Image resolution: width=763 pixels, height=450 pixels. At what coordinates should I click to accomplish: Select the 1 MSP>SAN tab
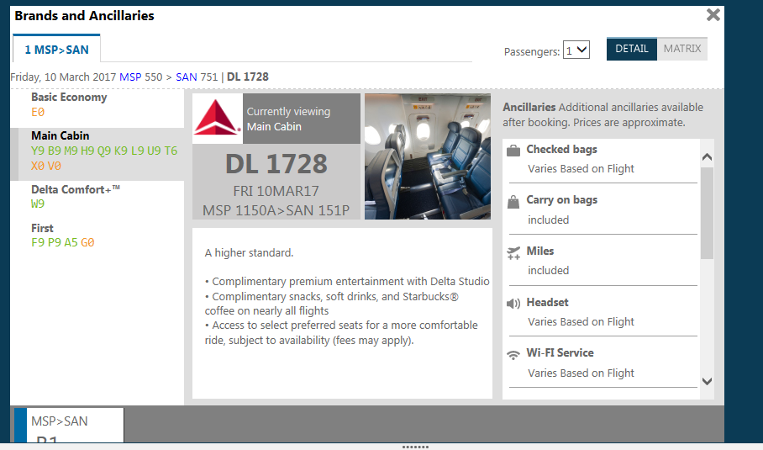(56, 49)
